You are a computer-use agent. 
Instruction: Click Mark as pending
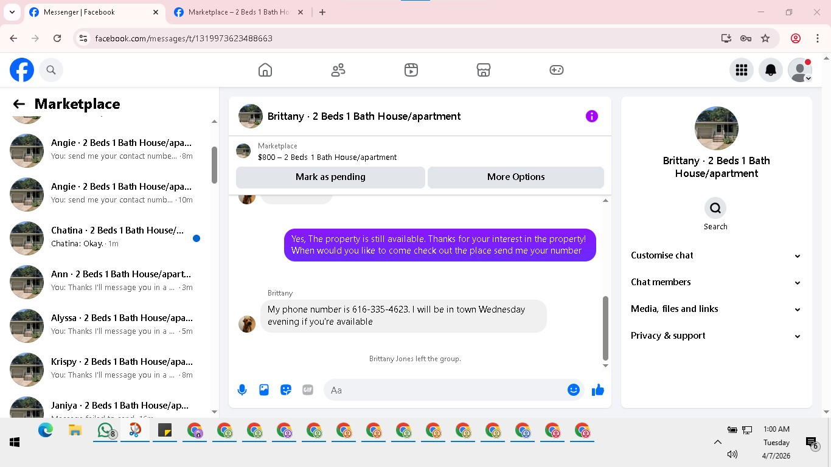[x=330, y=177]
